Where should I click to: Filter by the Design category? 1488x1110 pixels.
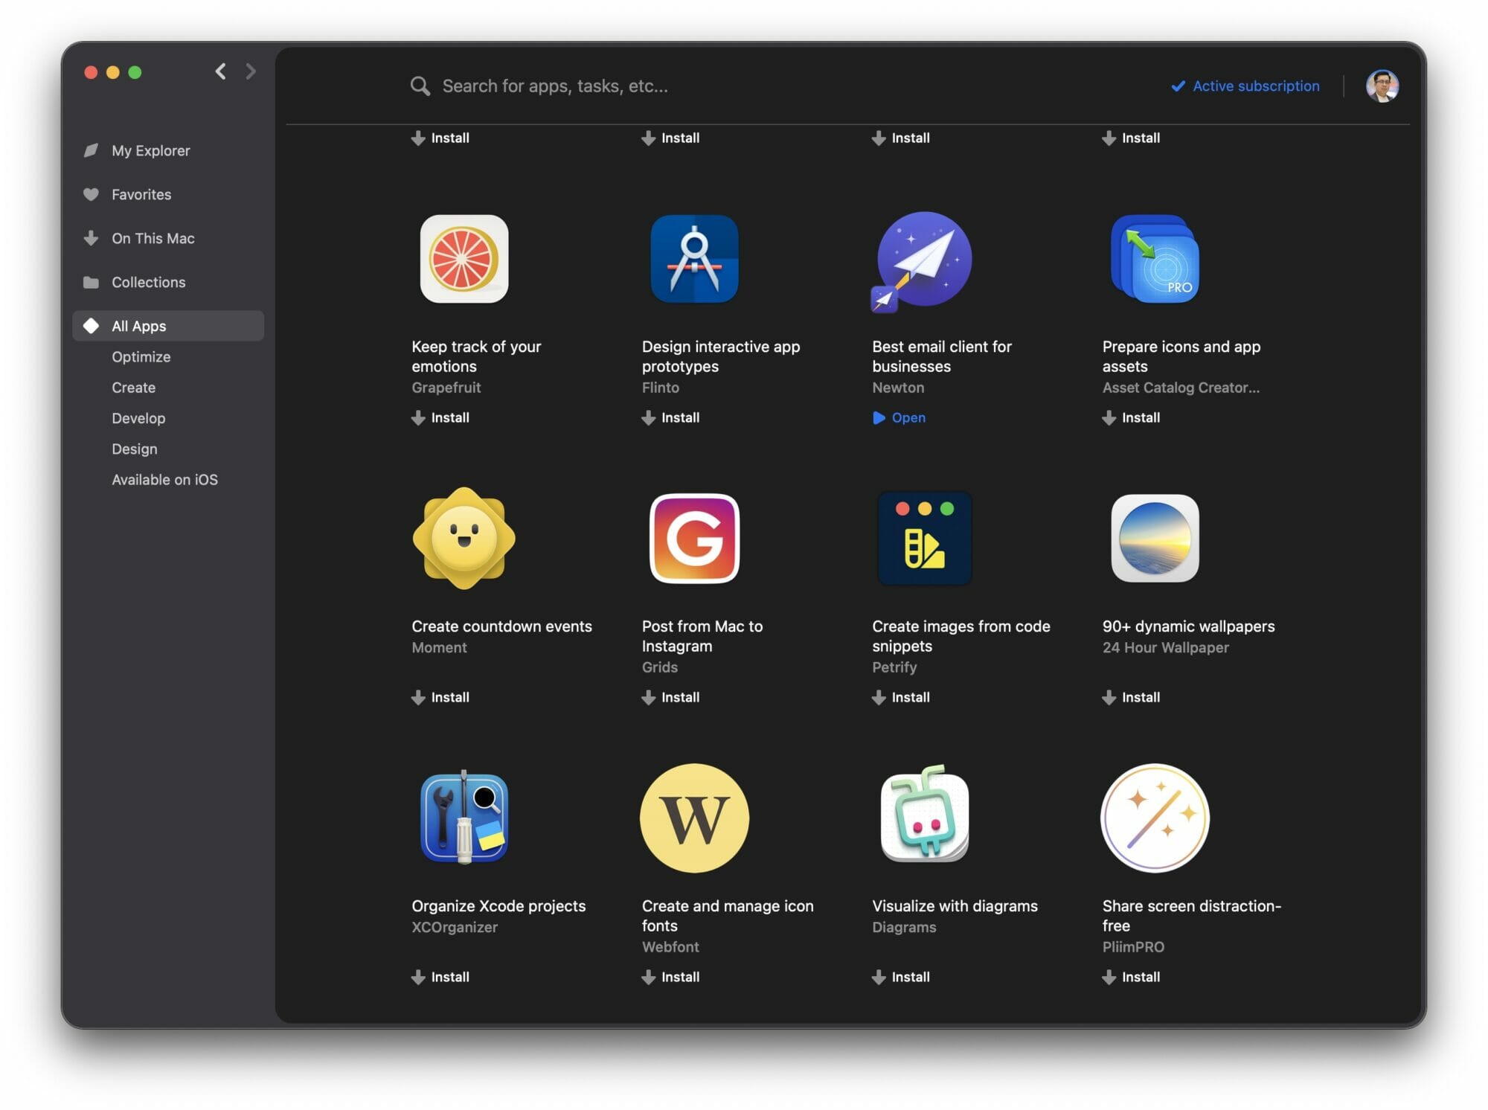135,449
